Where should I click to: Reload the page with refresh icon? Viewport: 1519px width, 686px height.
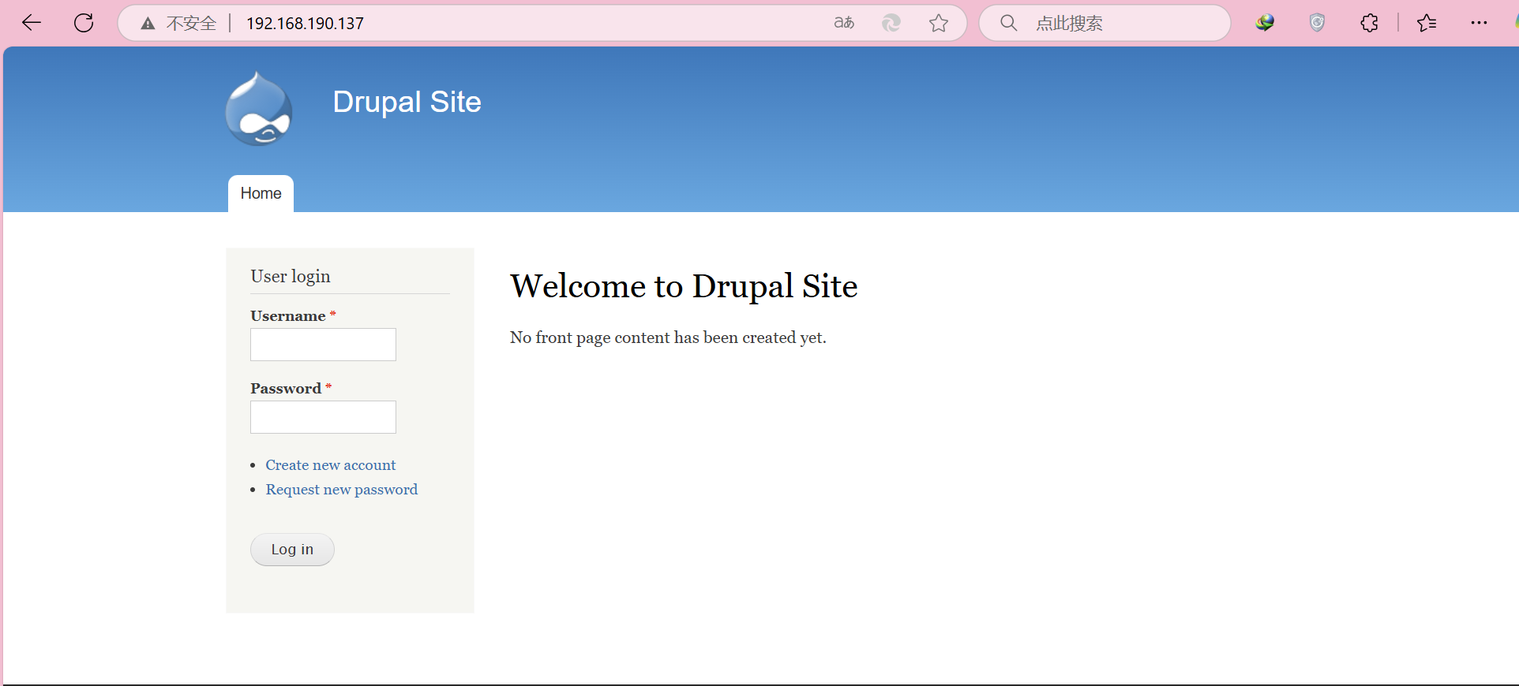click(x=84, y=23)
